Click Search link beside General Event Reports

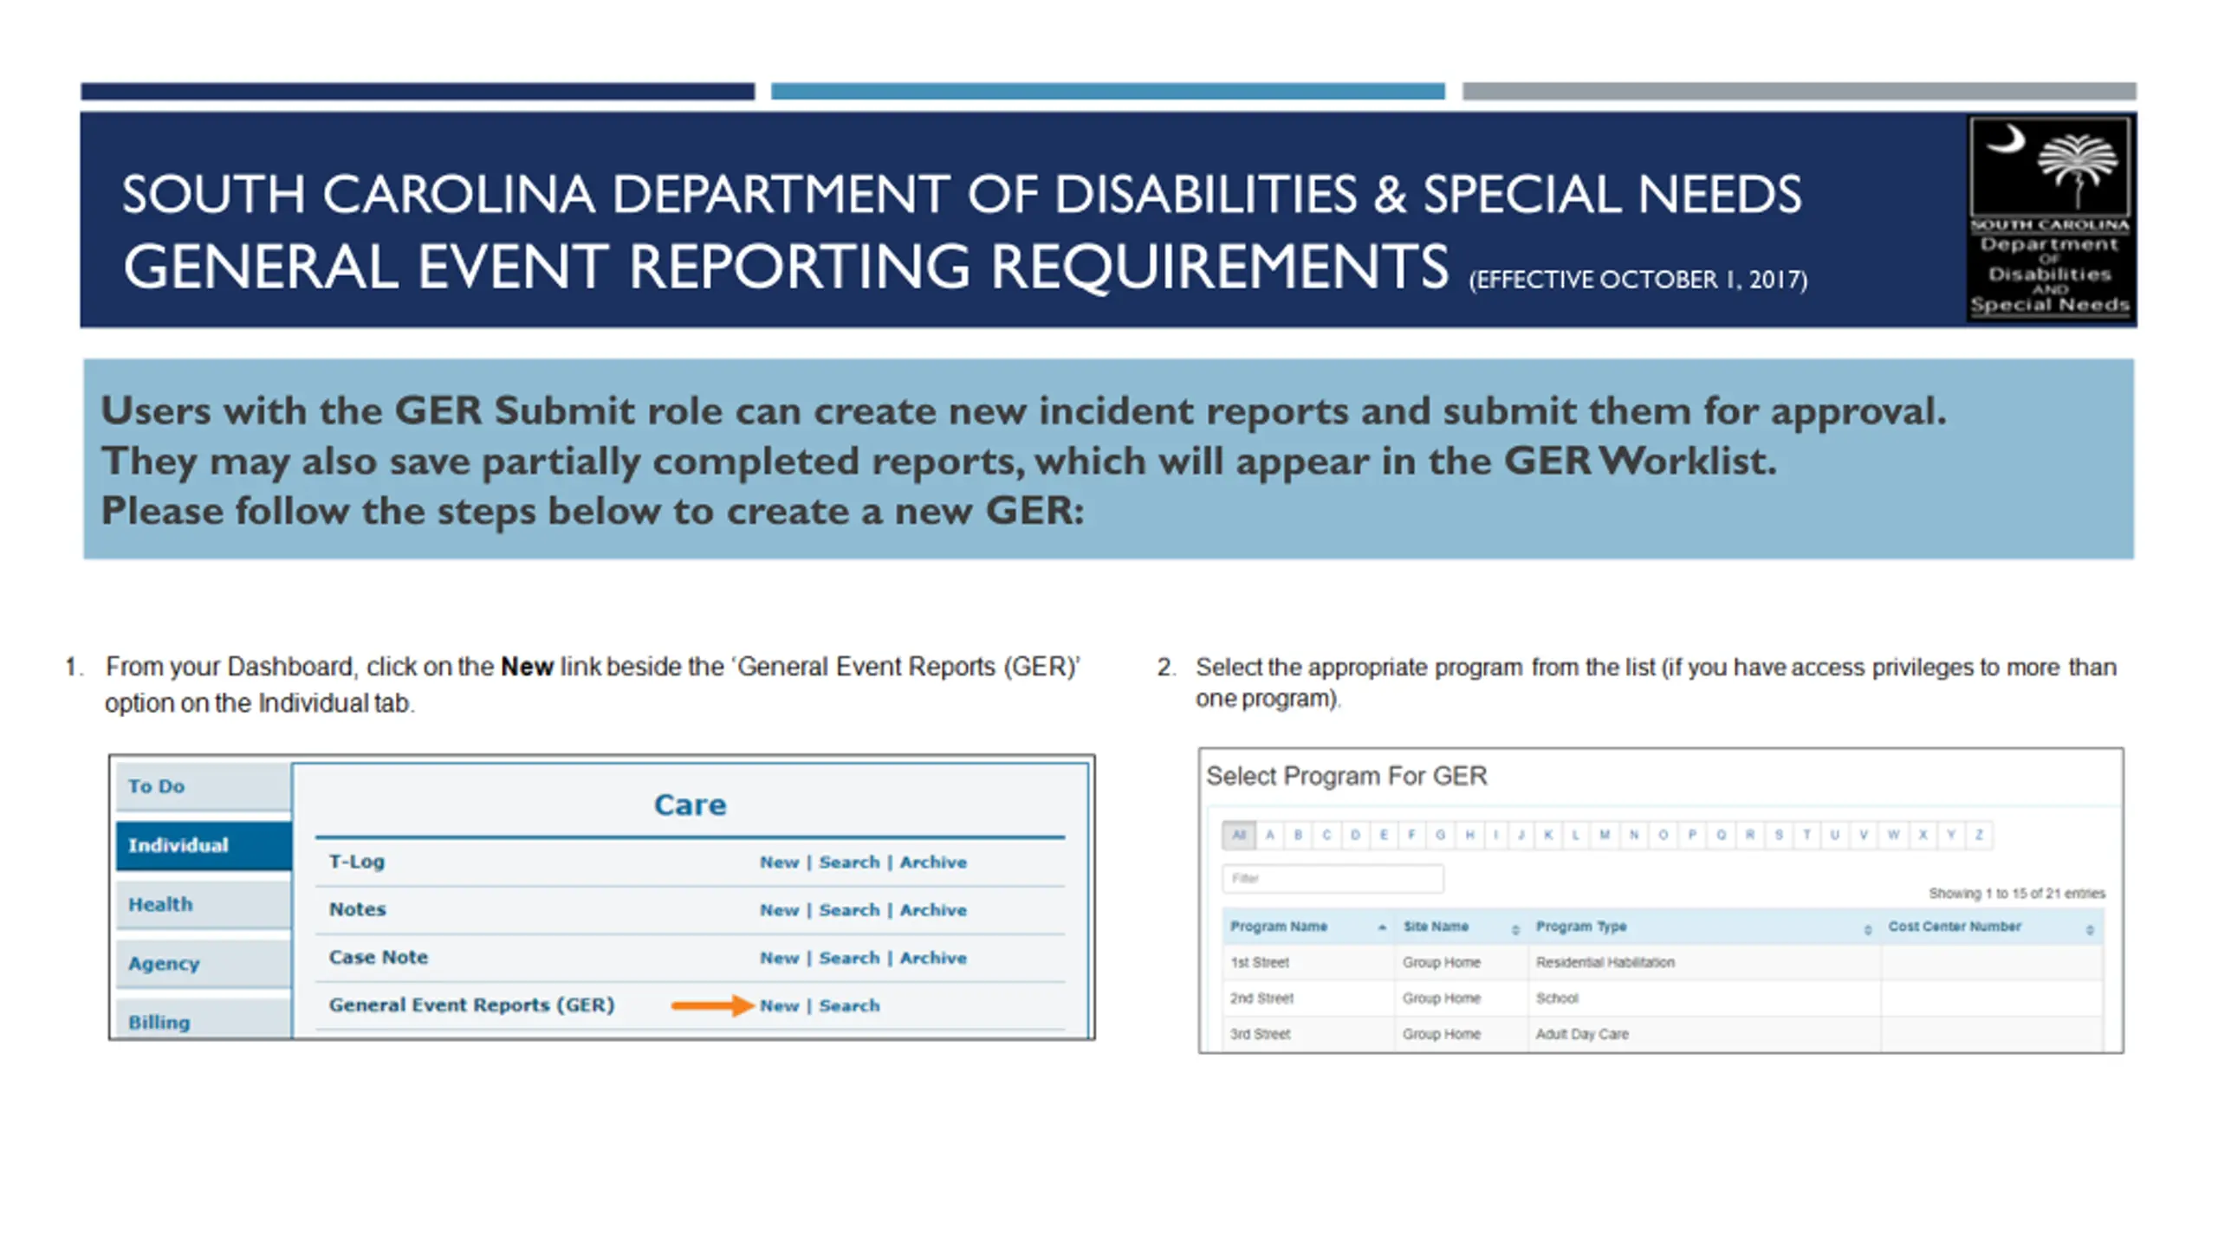[x=849, y=1005]
